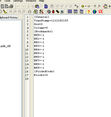The image size is (111, 117).
Task: Click the BK5=-1 line
Action: (39, 53)
